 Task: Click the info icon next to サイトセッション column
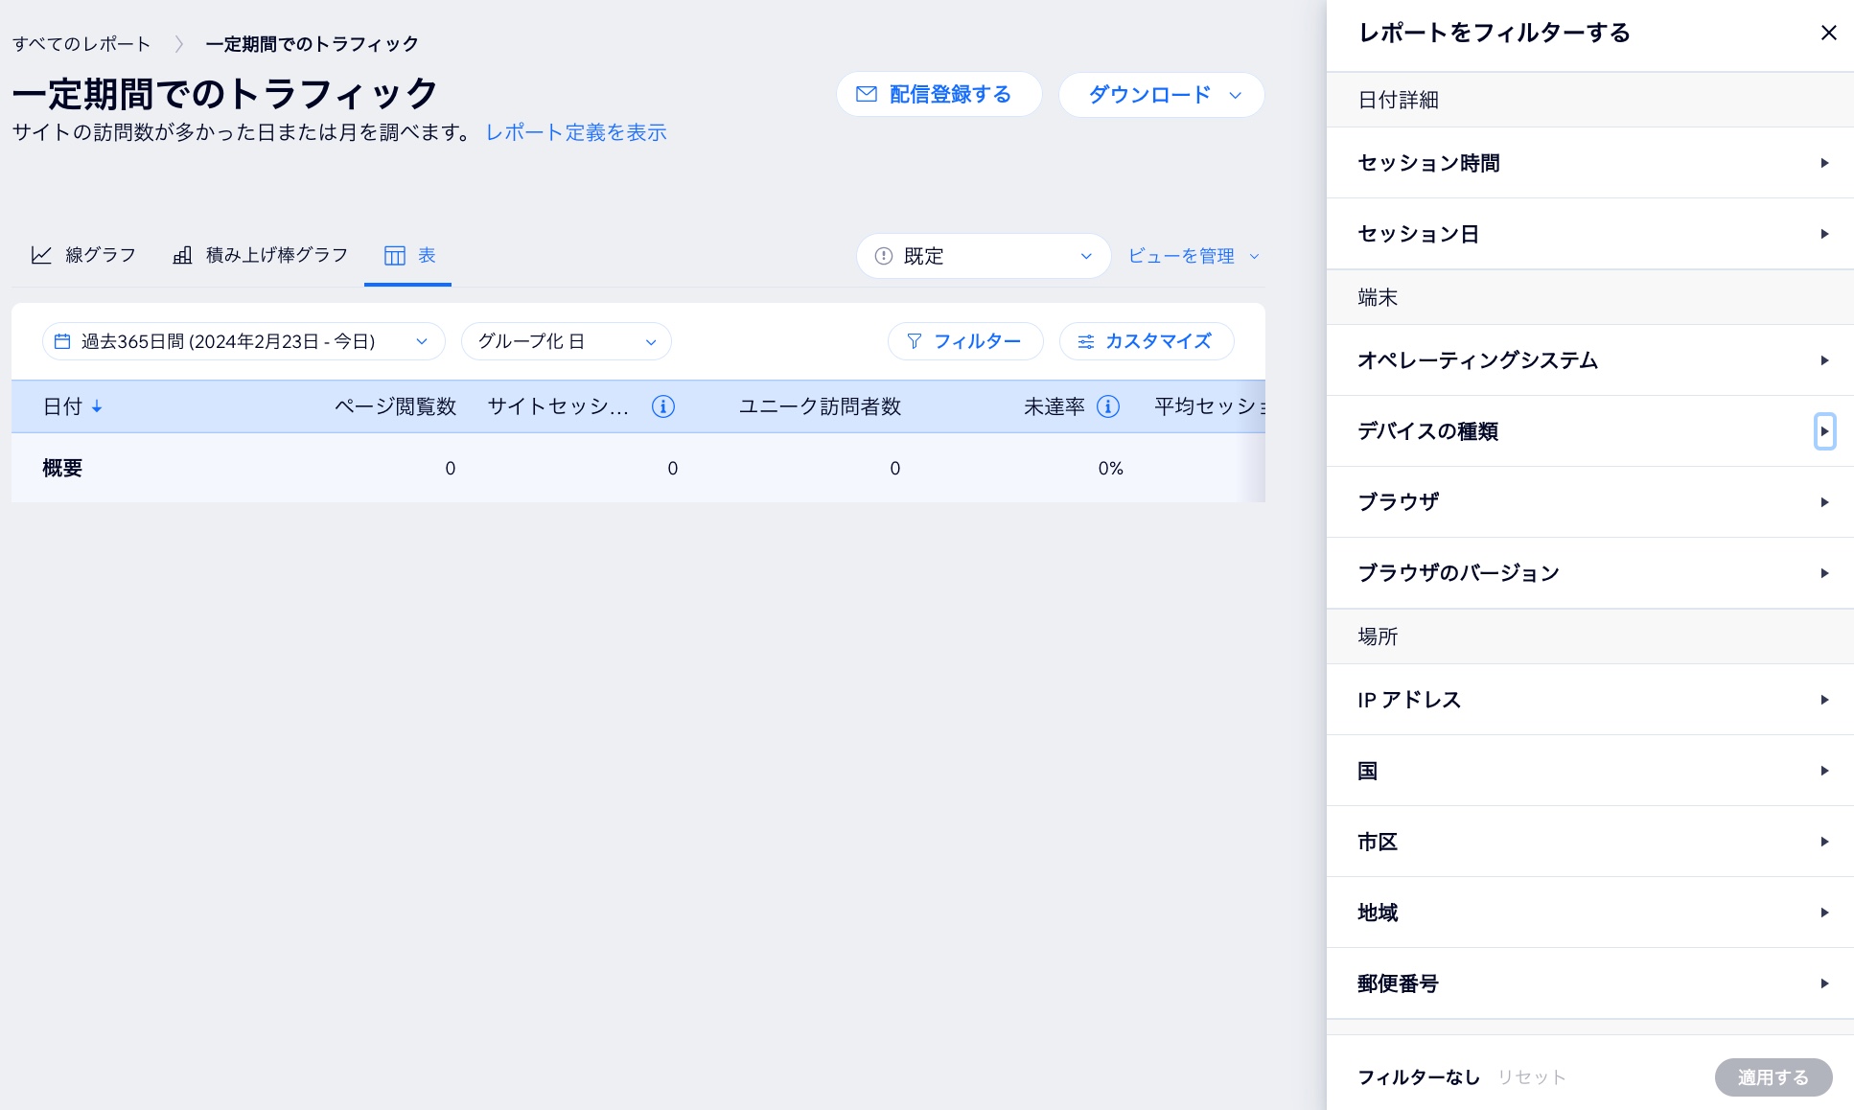click(x=663, y=406)
